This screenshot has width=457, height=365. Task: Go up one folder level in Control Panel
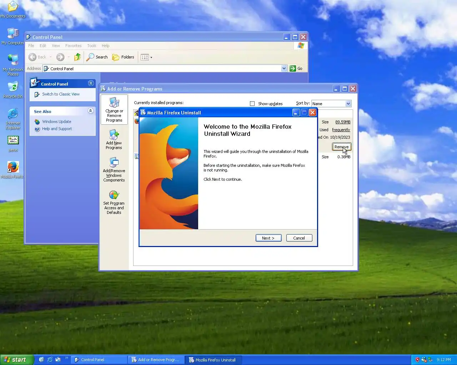click(77, 57)
